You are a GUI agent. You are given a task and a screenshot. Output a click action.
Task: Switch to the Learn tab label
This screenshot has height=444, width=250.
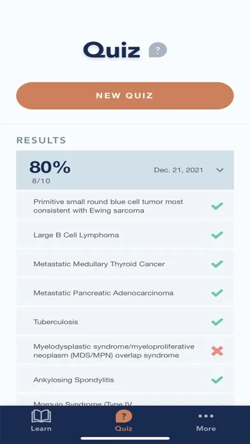click(x=41, y=429)
